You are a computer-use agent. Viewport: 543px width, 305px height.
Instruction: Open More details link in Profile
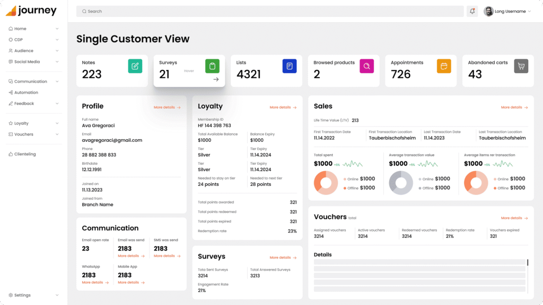tap(167, 107)
